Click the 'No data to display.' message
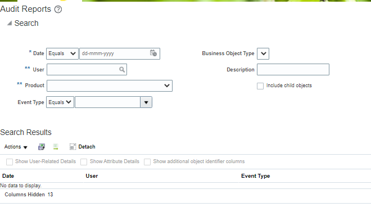The image size is (371, 207). click(x=21, y=186)
